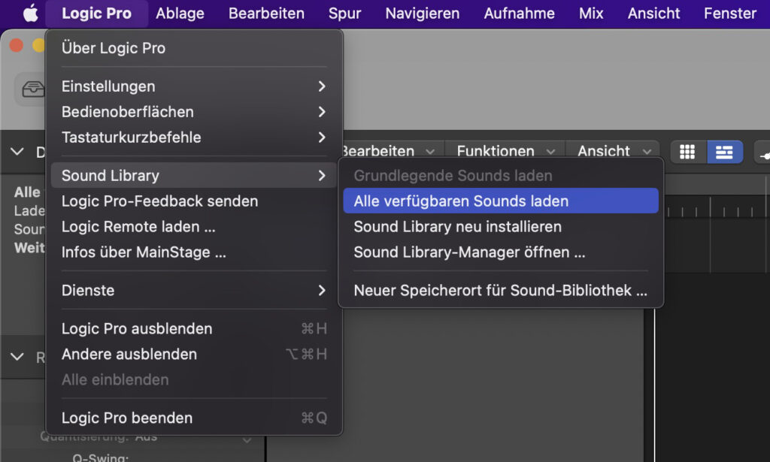Choose Über Logic Pro
The height and width of the screenshot is (462, 770).
tap(194, 48)
